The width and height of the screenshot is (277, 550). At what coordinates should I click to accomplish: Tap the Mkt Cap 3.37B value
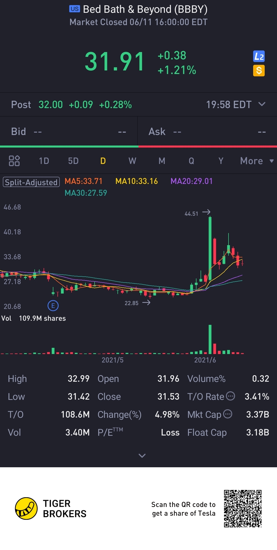[258, 414]
